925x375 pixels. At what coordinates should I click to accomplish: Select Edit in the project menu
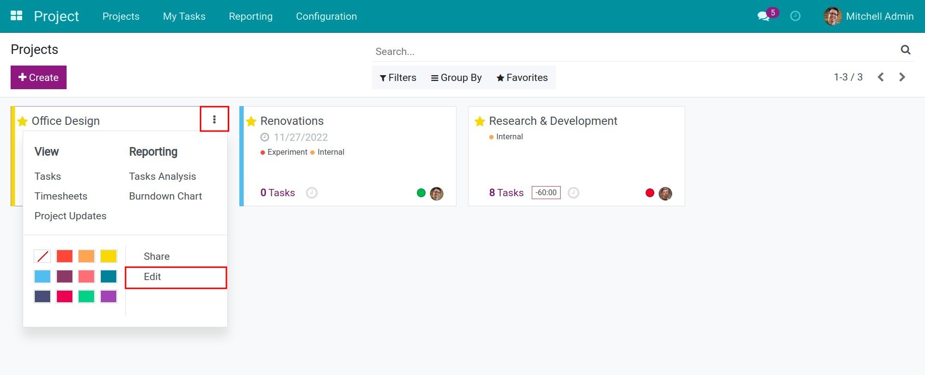pos(152,277)
